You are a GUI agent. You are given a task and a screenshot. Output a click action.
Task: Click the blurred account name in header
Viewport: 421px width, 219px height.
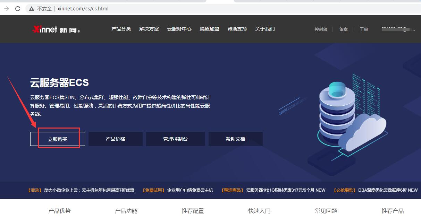pos(398,29)
